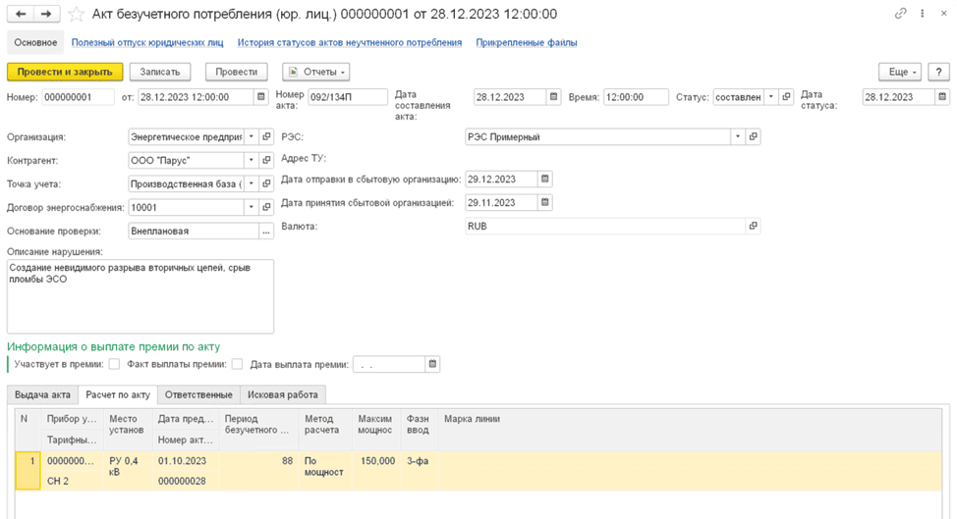The height and width of the screenshot is (519, 957).
Task: Open the Контрагент record icon
Action: coord(266,160)
